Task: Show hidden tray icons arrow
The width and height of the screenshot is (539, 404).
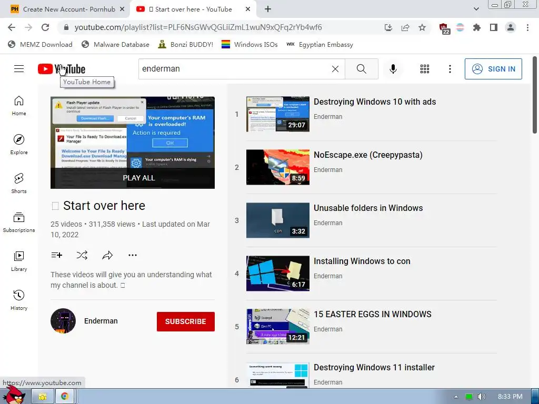Action: [x=456, y=397]
